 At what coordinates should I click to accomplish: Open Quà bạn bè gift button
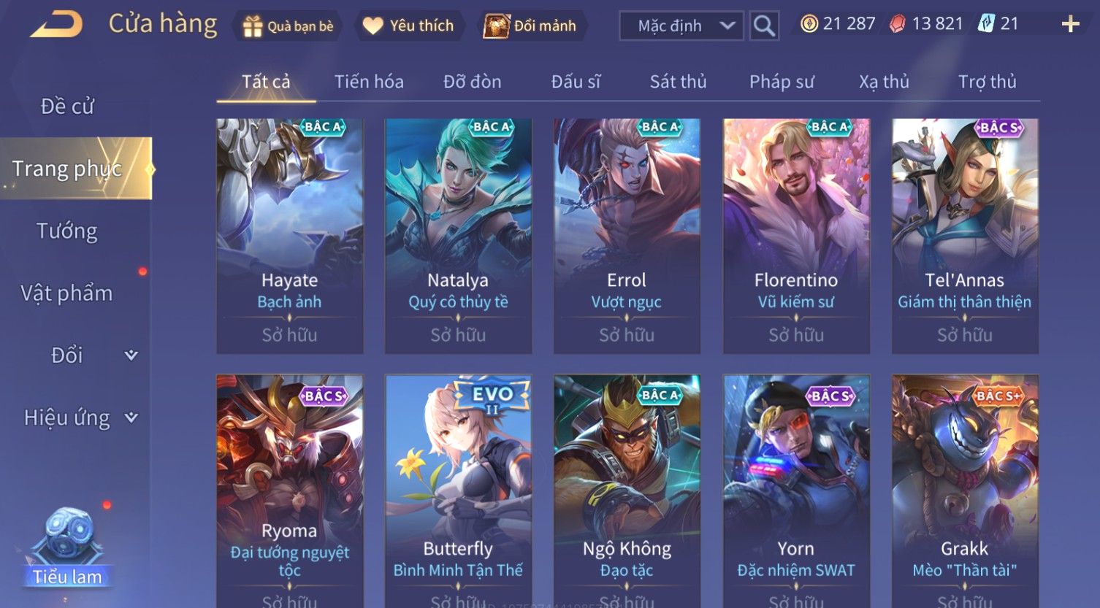click(x=288, y=26)
